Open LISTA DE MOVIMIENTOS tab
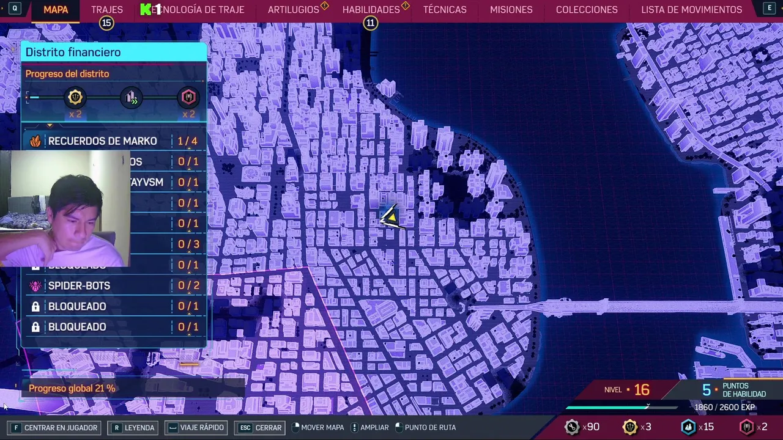 click(691, 10)
